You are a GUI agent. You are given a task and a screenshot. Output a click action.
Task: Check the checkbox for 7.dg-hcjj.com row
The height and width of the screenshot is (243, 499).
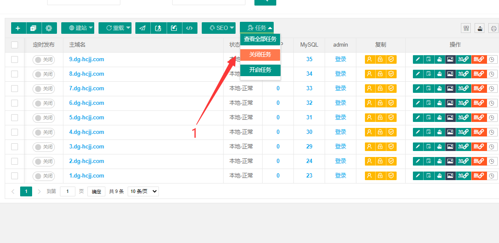(15, 89)
